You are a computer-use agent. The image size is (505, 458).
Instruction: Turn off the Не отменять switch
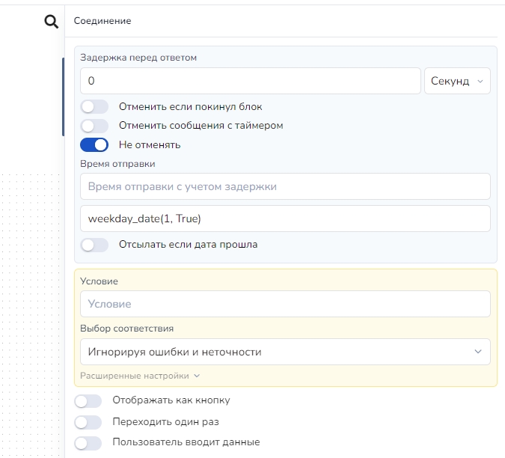(x=94, y=144)
